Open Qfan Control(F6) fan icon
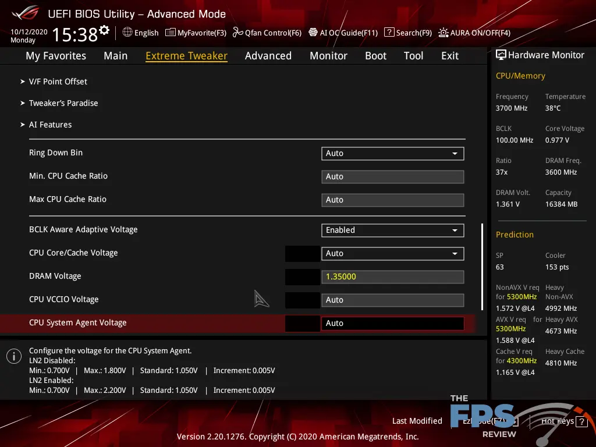Viewport: 596px width, 447px height. [x=237, y=33]
